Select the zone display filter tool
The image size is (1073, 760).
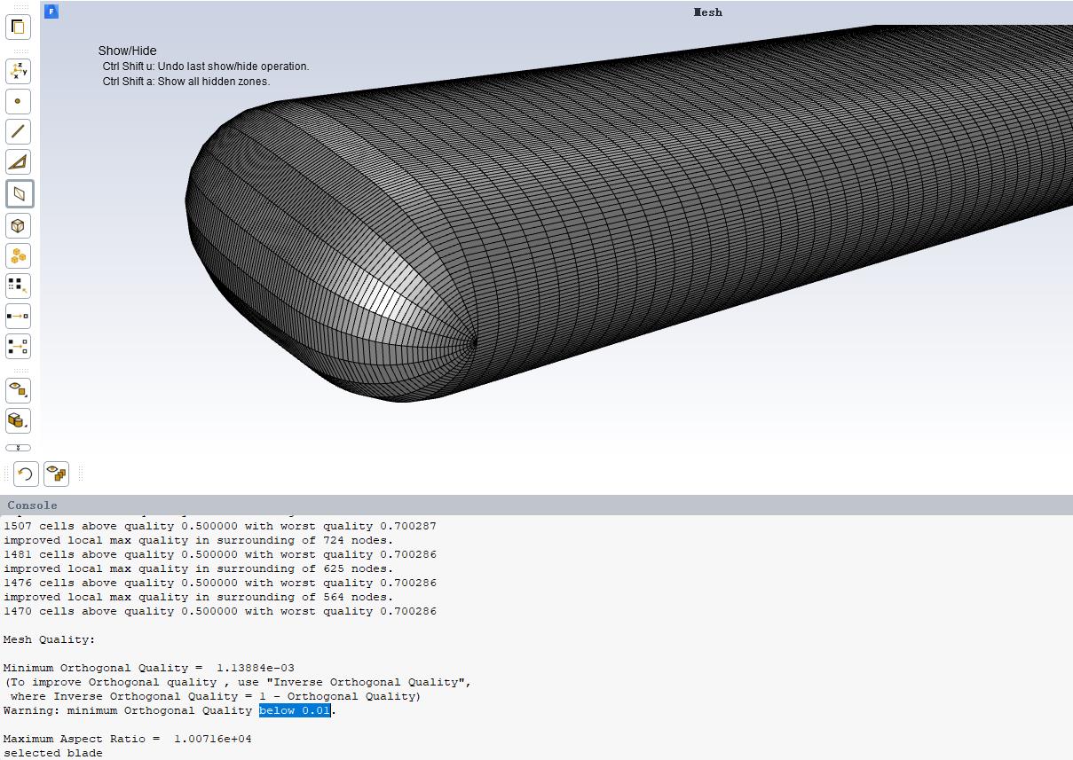pos(18,27)
